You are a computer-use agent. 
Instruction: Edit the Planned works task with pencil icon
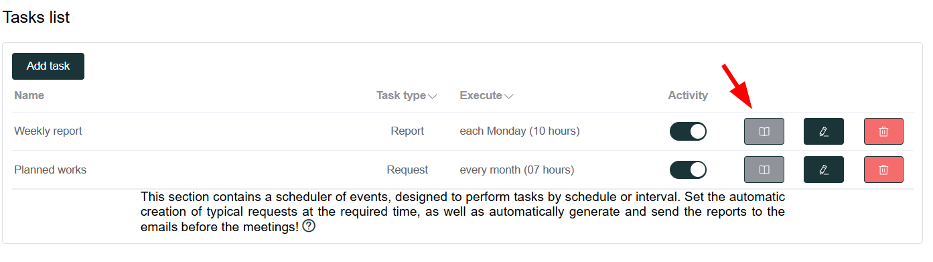tap(824, 170)
